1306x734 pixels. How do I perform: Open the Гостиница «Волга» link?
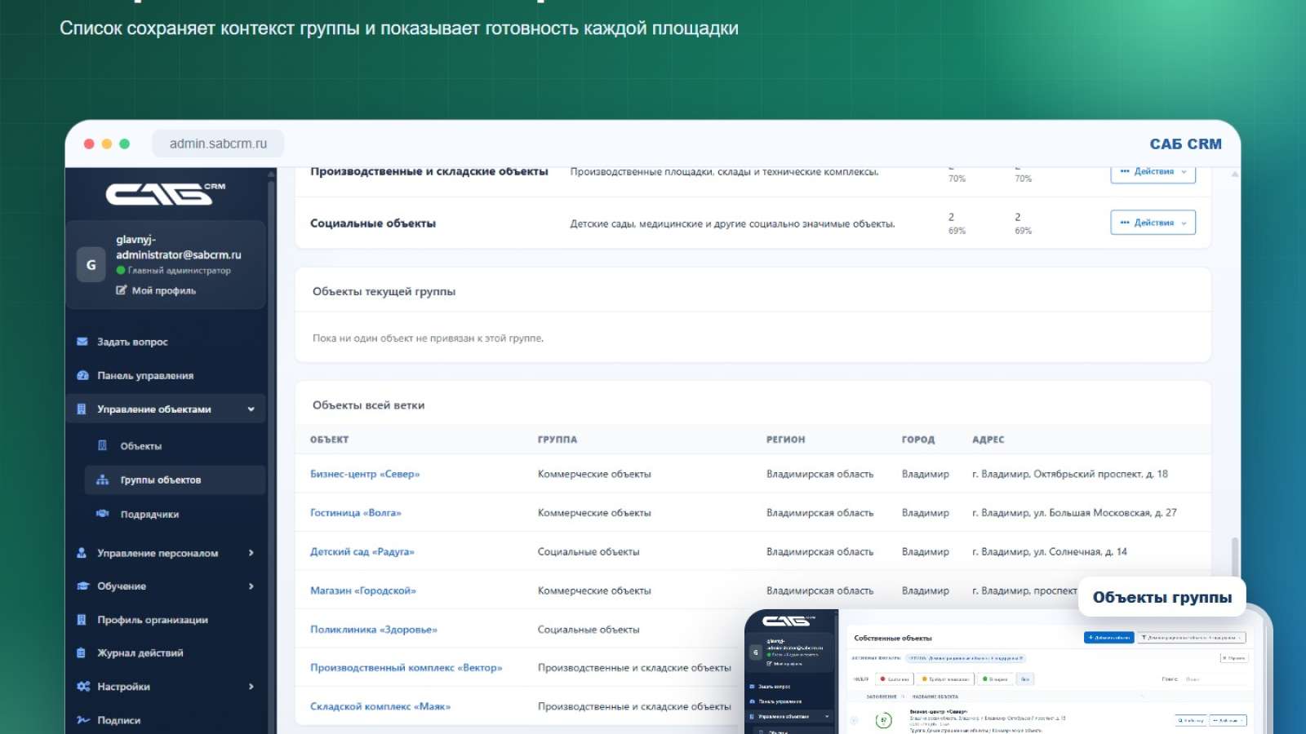coord(356,513)
